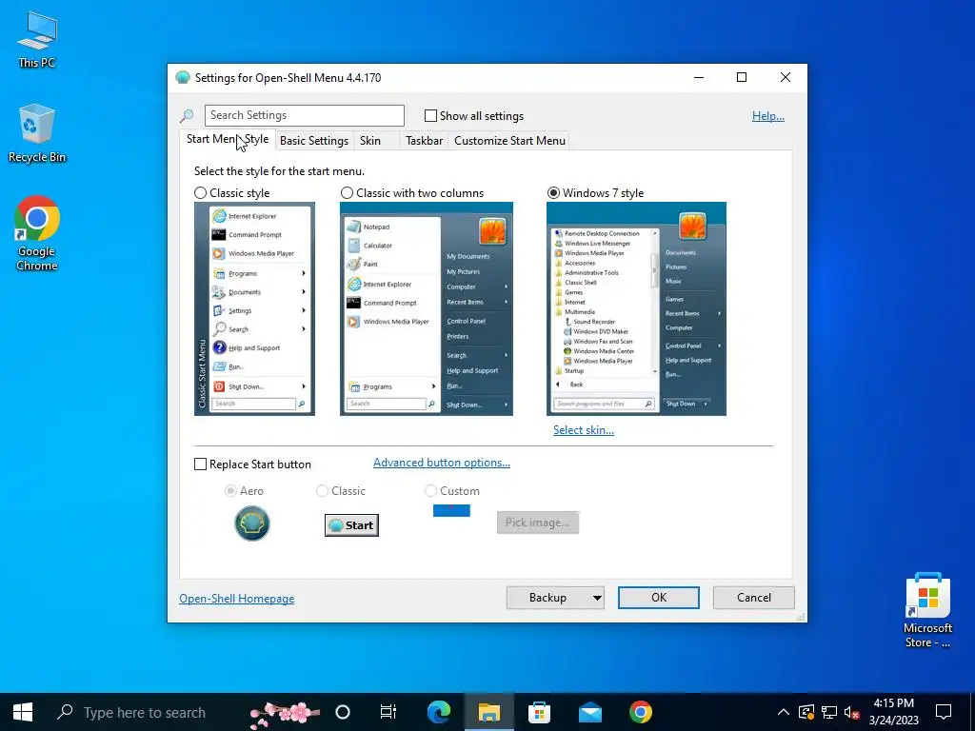The width and height of the screenshot is (975, 731).
Task: Select Classic with two columns option
Action: 347,193
